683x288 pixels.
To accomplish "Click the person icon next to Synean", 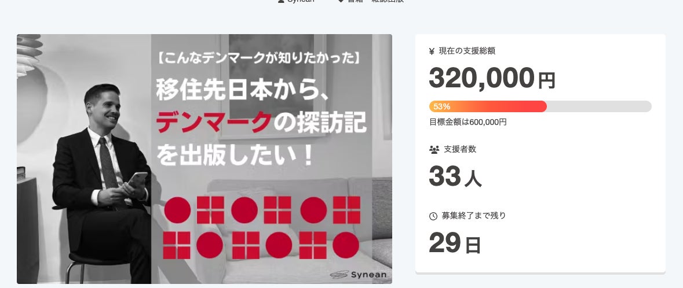I will (x=281, y=1).
